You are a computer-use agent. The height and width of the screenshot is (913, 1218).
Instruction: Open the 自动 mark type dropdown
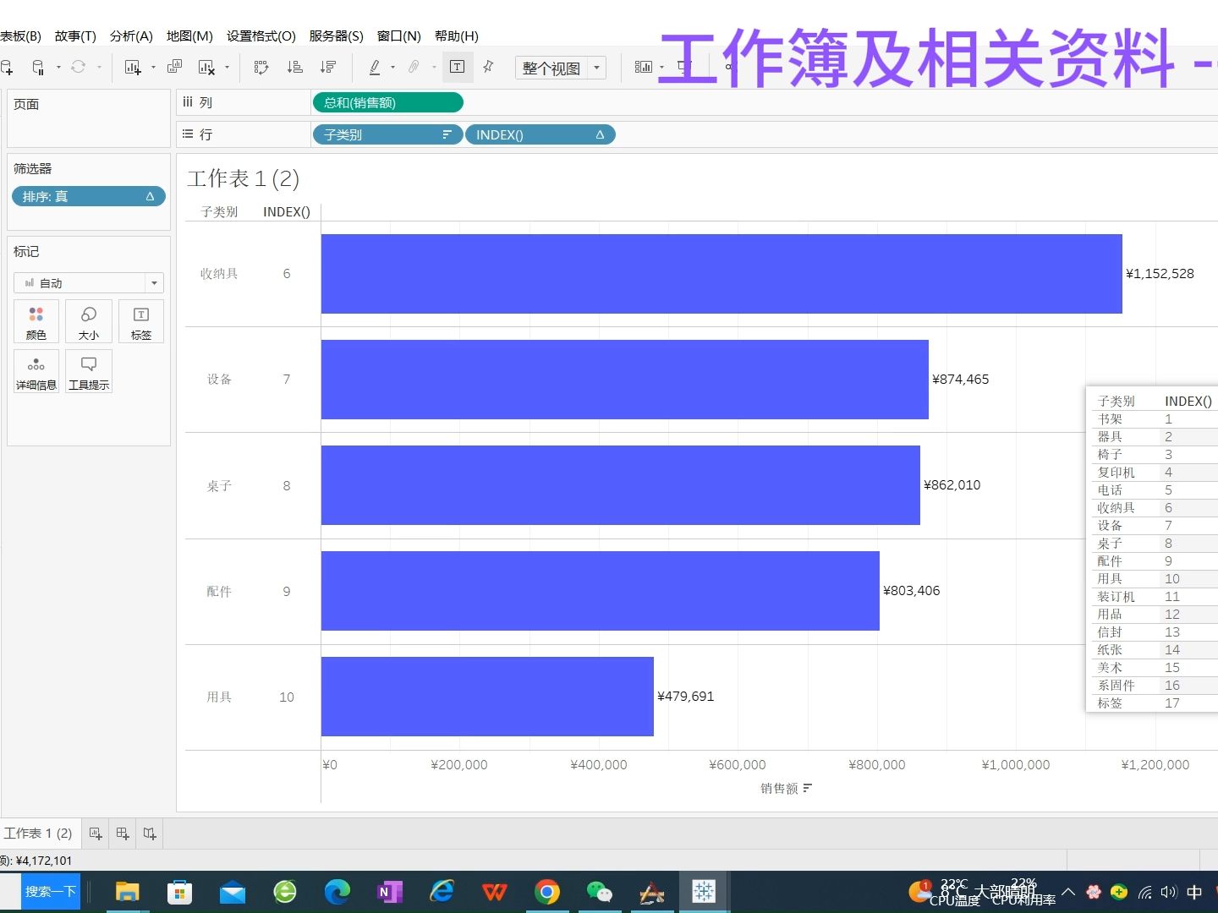[88, 282]
